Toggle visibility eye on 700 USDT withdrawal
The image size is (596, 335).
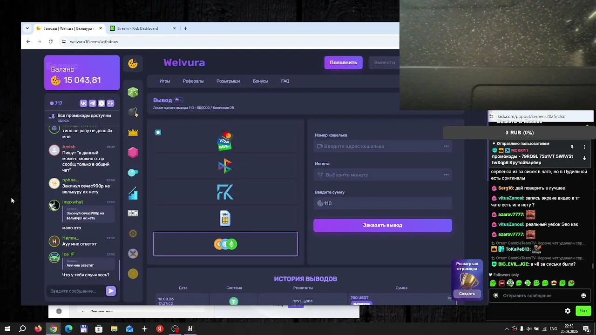pyautogui.click(x=450, y=298)
